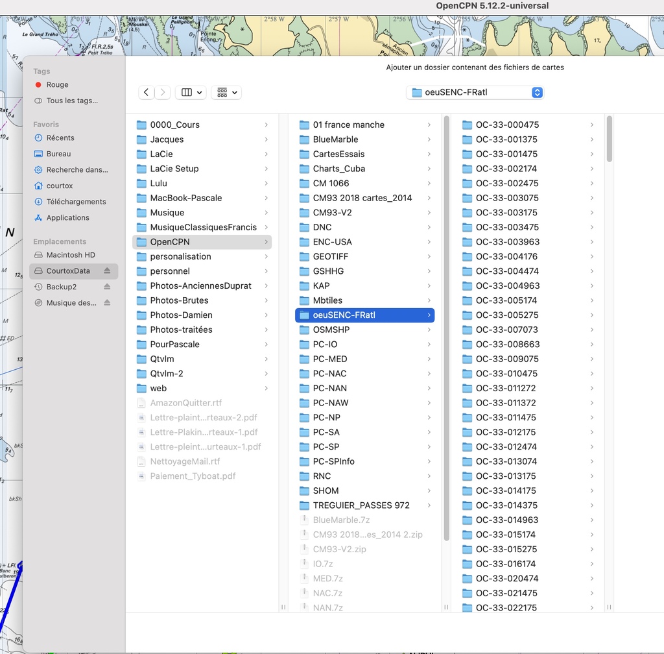The image size is (664, 654).
Task: Show Tous les tags… list
Action: click(72, 101)
